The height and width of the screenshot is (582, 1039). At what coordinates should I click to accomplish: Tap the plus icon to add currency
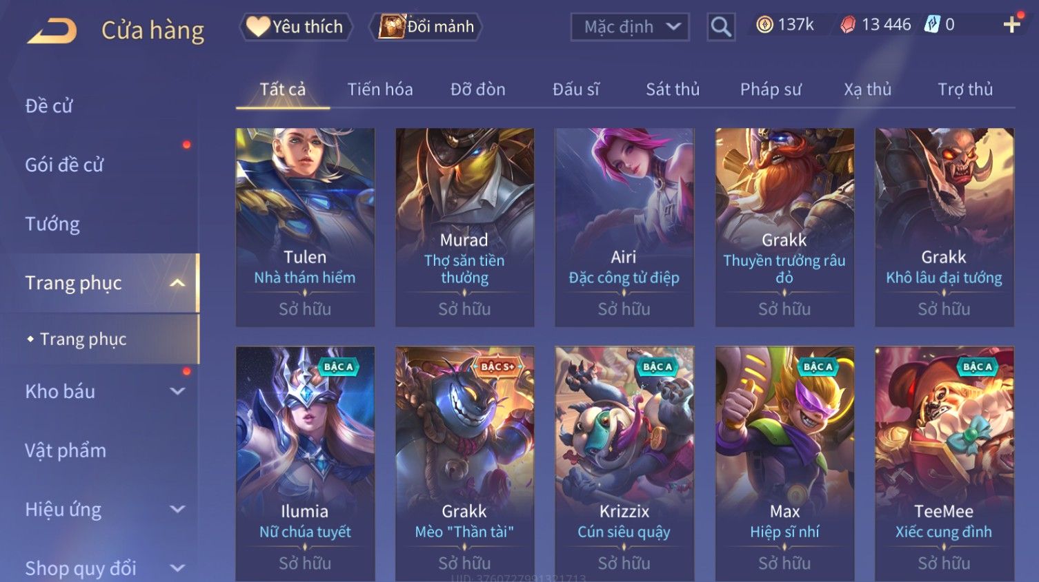pos(1012,25)
